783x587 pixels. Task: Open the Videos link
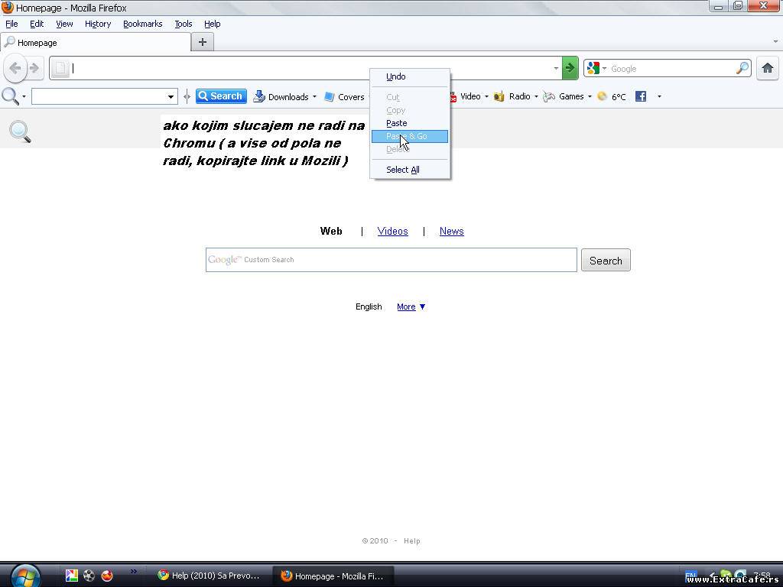coord(392,231)
